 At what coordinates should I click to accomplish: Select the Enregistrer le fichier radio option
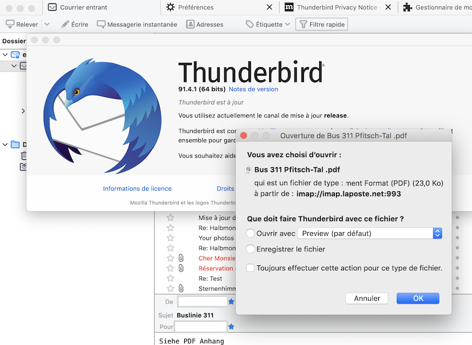point(250,249)
